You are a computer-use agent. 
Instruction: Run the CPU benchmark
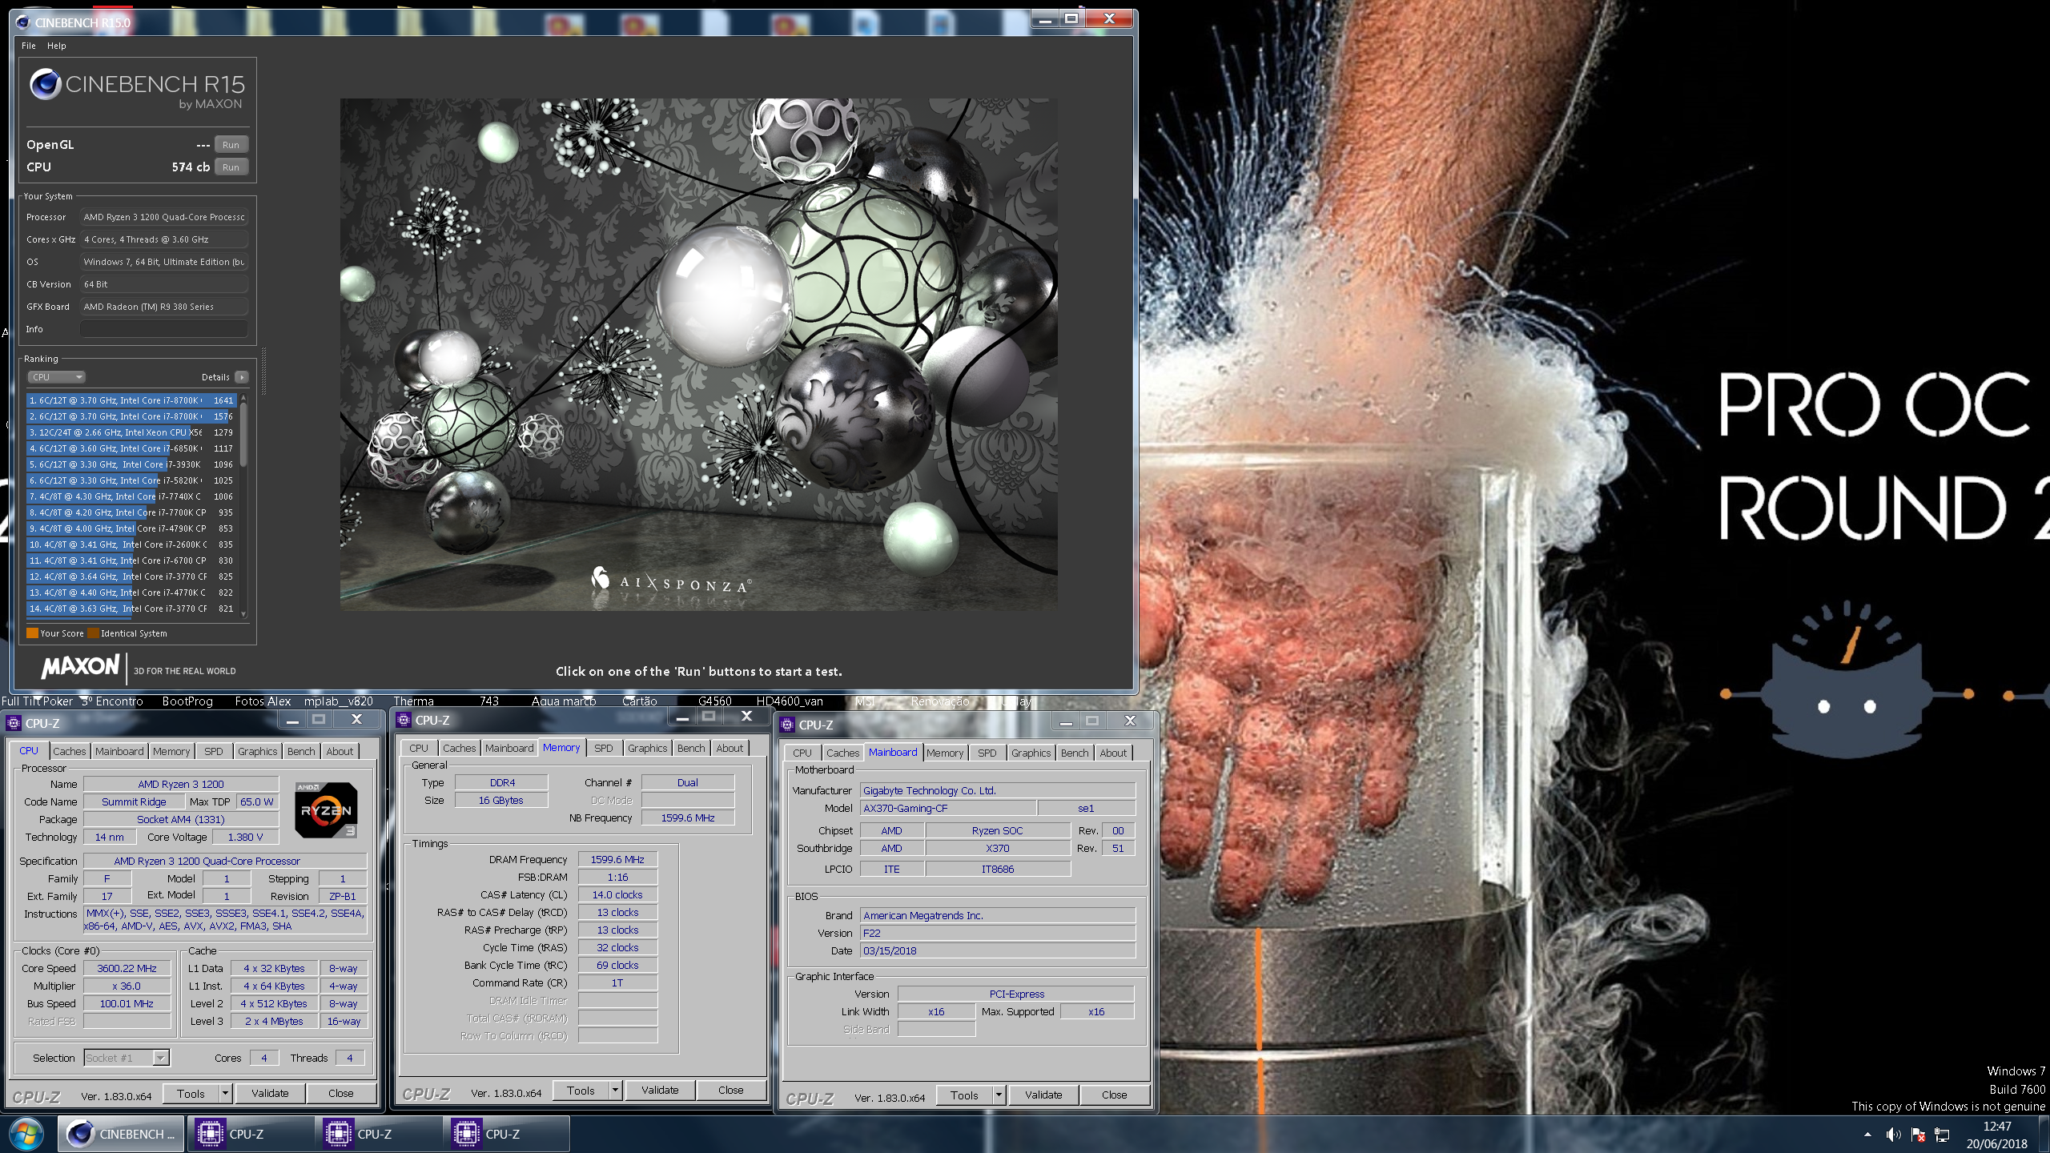point(231,167)
